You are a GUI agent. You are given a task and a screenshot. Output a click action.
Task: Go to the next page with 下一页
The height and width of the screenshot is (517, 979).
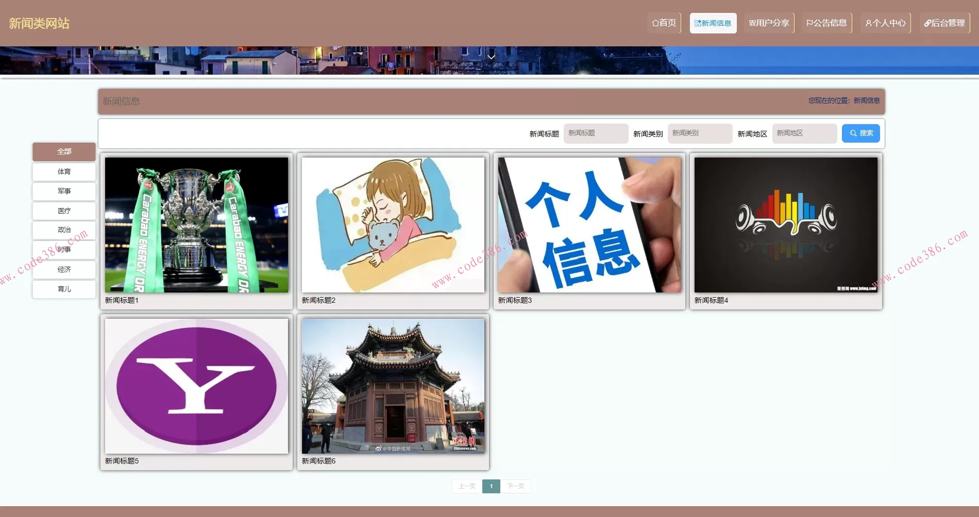coord(516,486)
